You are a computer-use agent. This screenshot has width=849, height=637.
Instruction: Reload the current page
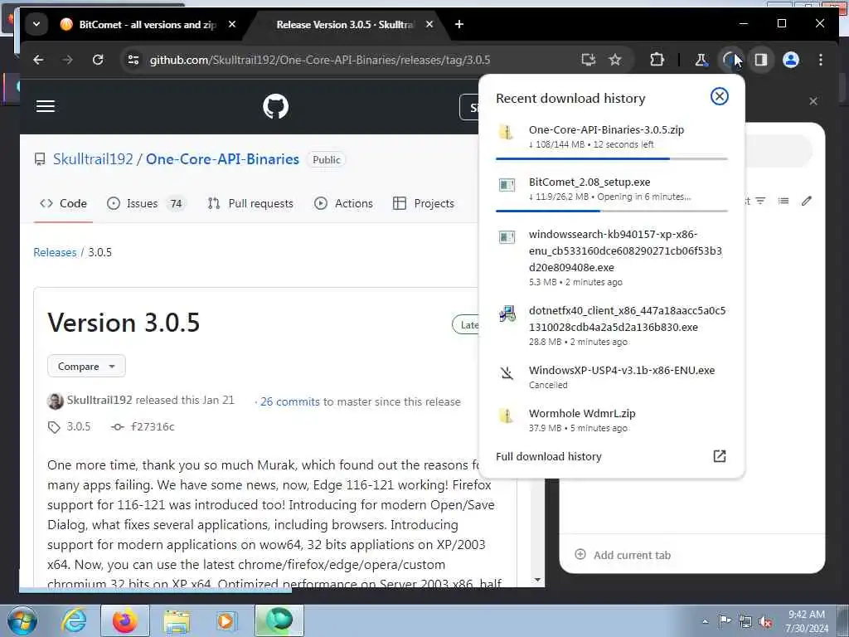(x=98, y=60)
